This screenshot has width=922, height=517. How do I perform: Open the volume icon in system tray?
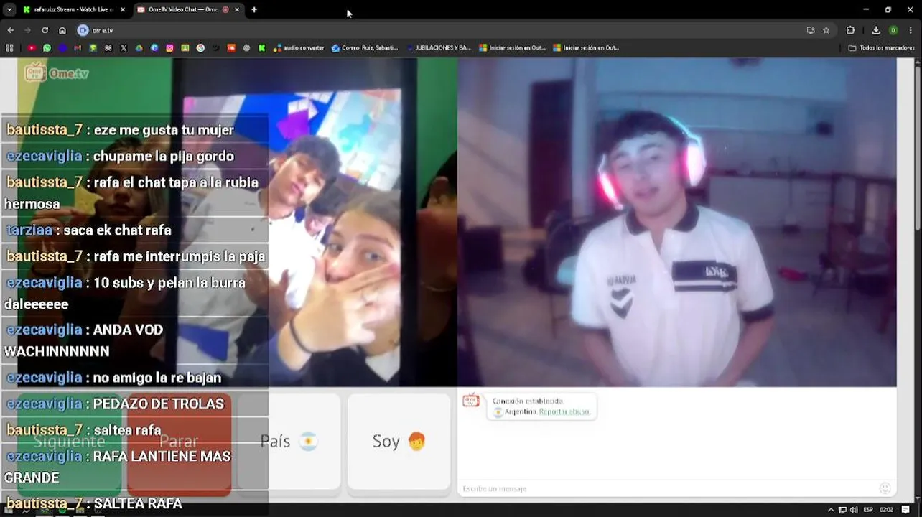point(854,510)
